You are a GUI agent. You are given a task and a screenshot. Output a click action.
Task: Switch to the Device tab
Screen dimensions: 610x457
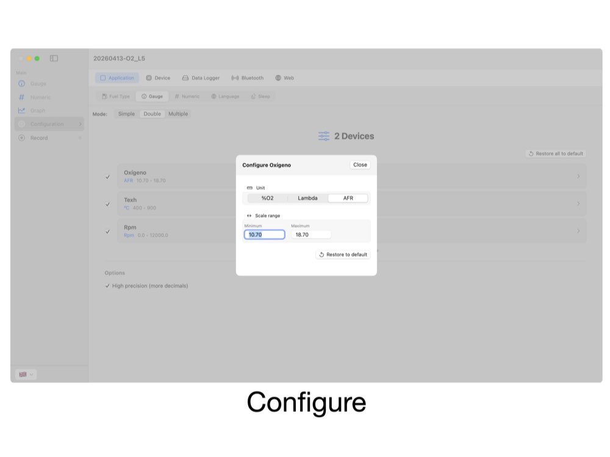click(158, 78)
